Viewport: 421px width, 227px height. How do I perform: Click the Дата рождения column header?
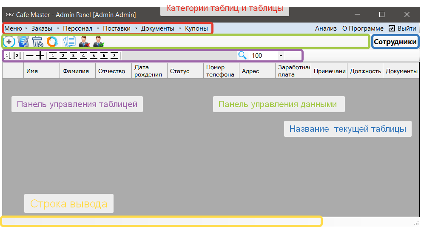click(150, 71)
